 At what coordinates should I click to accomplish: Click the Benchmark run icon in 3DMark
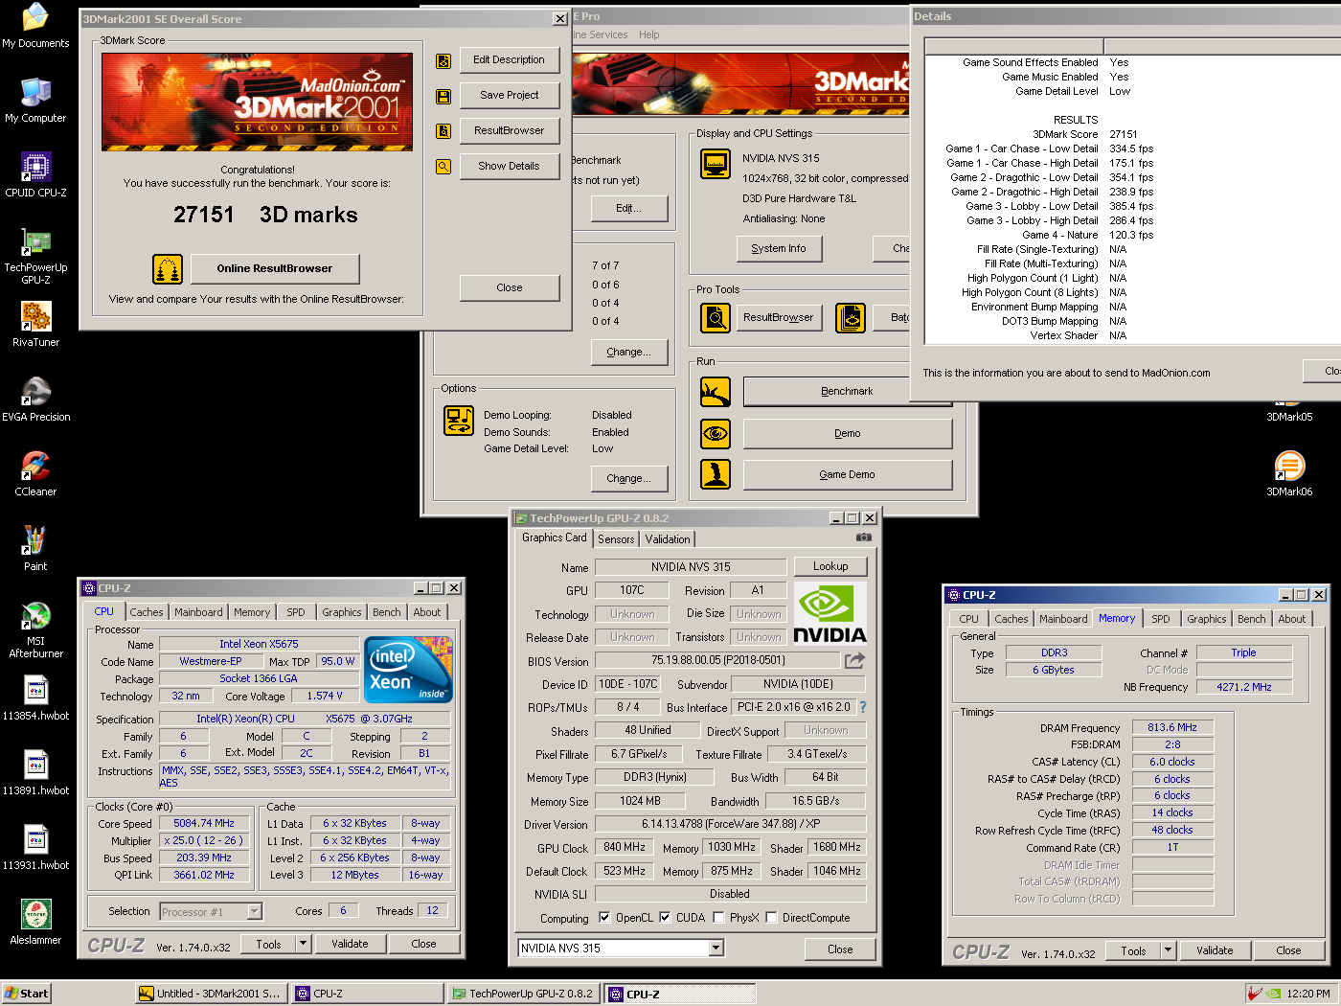point(716,392)
